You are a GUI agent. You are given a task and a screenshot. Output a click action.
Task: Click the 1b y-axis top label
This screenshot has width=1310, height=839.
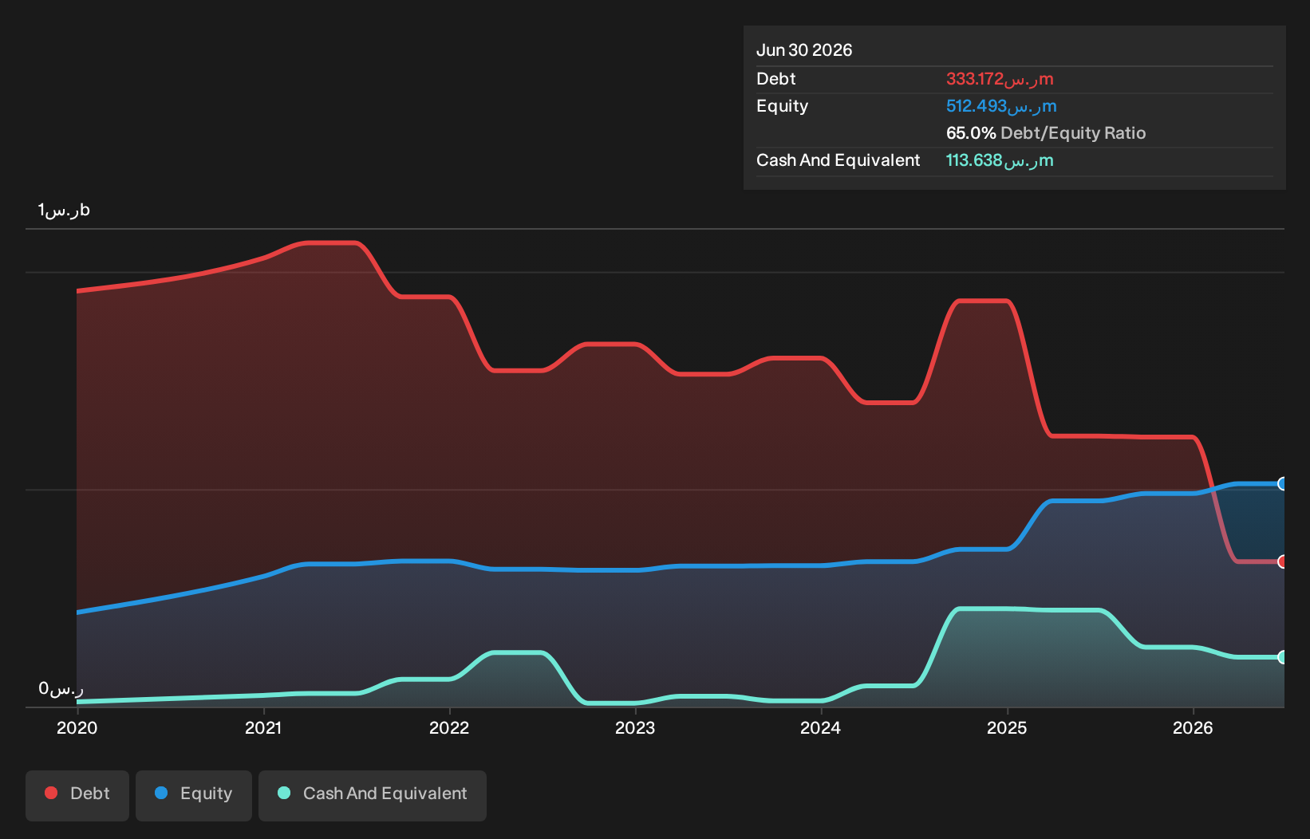[x=64, y=210]
